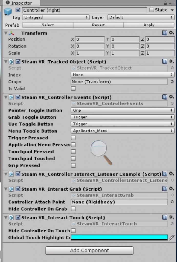Screen dimensions: 177x262
Task: Click the prefab Apply button
Action: tap(149, 25)
